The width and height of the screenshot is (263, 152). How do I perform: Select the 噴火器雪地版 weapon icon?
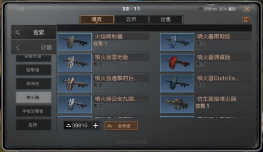pos(75,63)
